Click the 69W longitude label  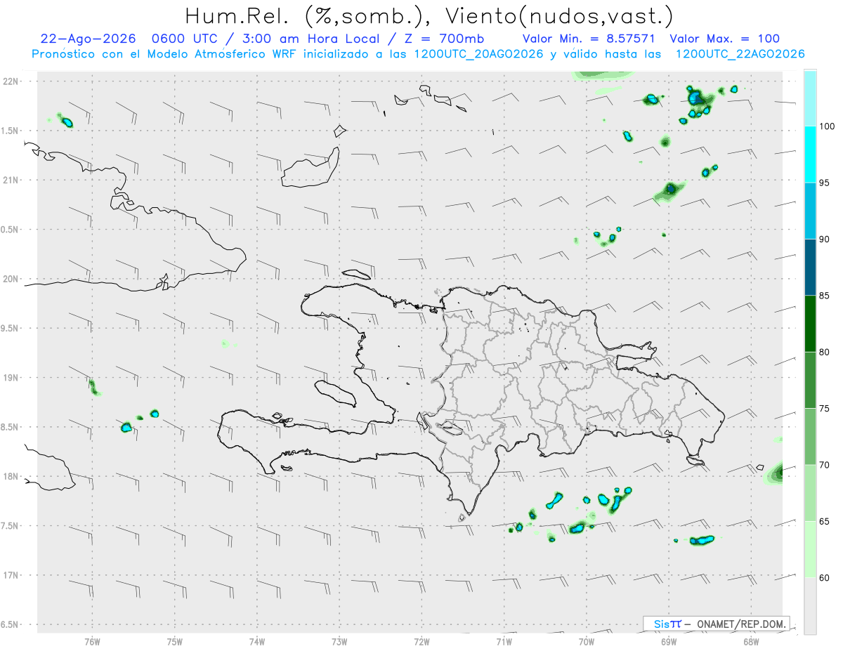tap(669, 641)
